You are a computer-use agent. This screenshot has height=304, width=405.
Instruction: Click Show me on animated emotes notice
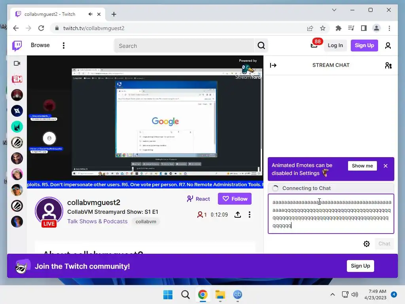point(362,166)
